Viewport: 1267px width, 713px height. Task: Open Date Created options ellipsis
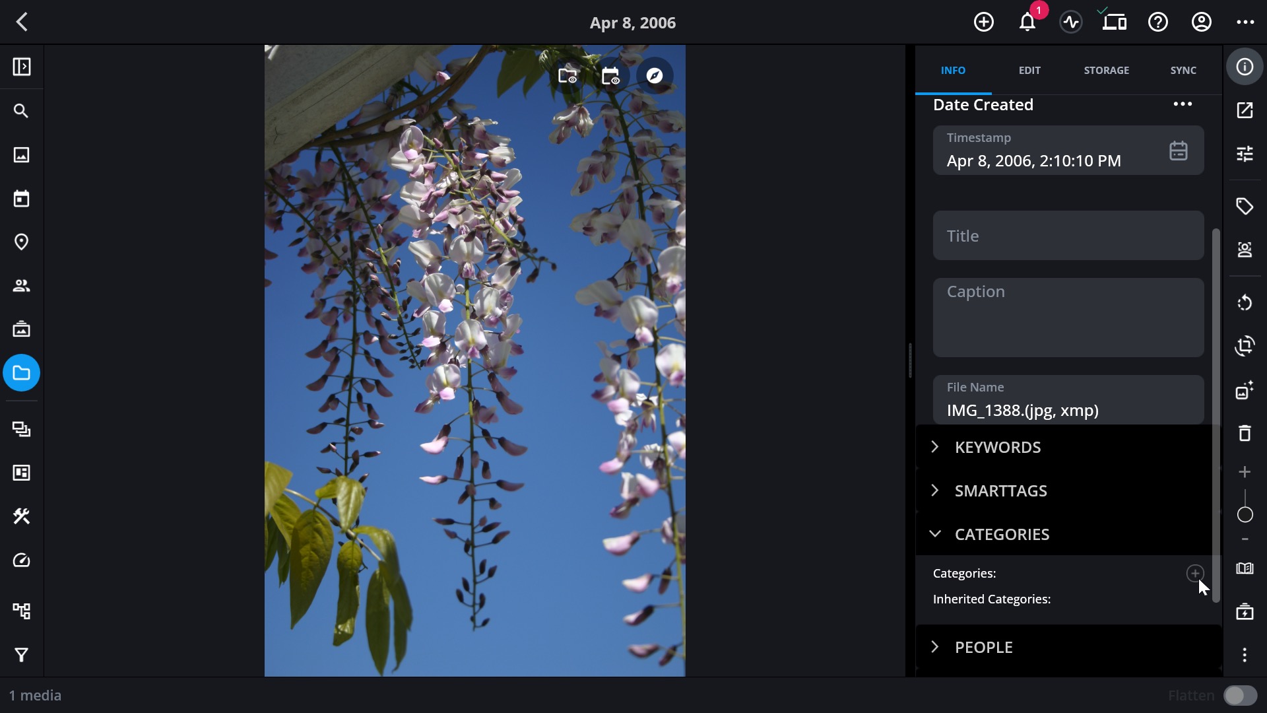coord(1183,104)
